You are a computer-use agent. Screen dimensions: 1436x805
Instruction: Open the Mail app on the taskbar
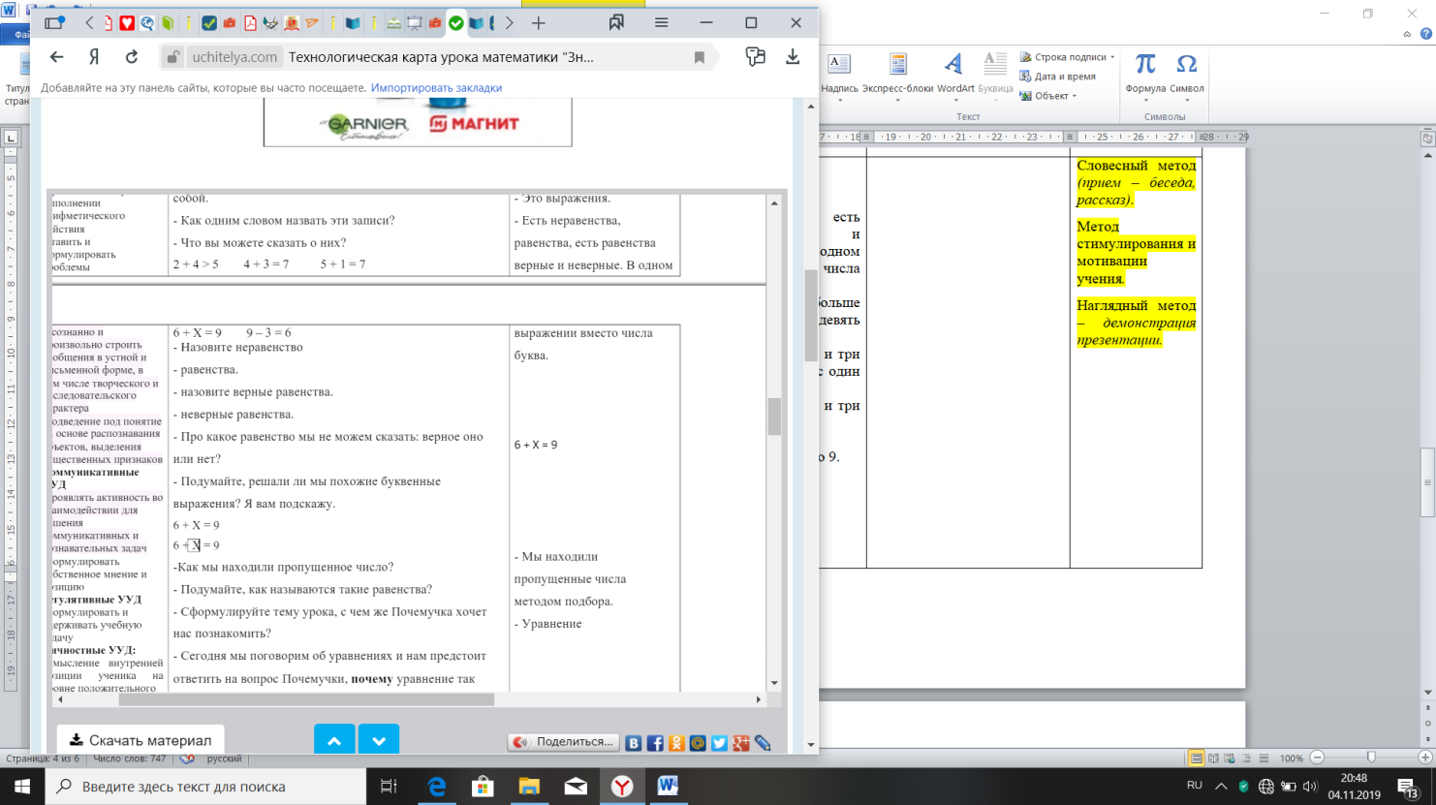pyautogui.click(x=576, y=787)
